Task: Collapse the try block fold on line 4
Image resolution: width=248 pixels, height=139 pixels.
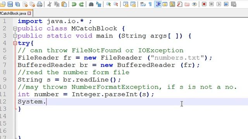Action: (x=15, y=43)
